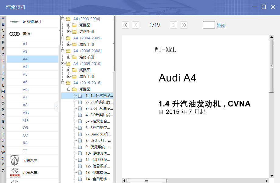Jump to brands starting with letter M
The width and height of the screenshot is (280, 183).
(3, 91)
